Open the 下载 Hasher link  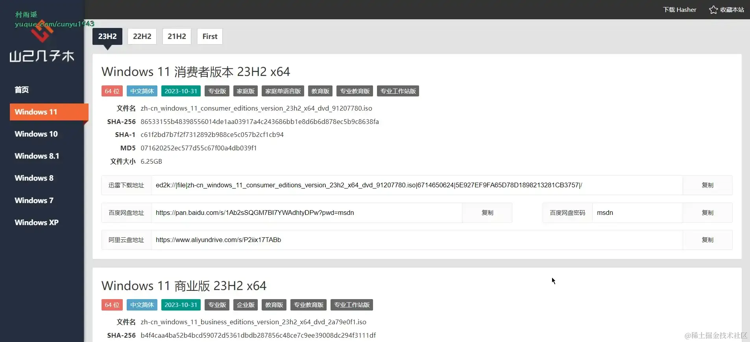680,9
